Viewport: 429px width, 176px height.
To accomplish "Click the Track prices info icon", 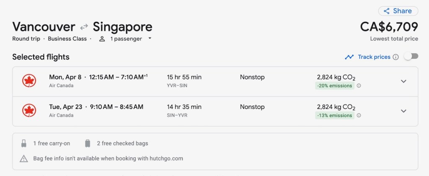I will [x=395, y=57].
